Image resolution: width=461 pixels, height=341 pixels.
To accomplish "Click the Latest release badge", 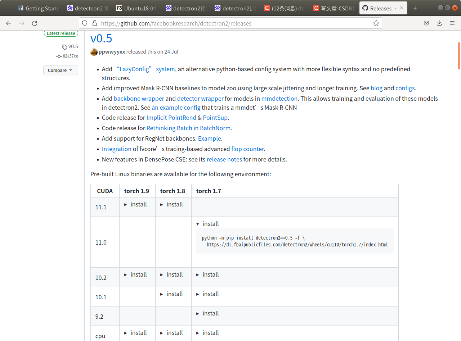I will pos(61,33).
